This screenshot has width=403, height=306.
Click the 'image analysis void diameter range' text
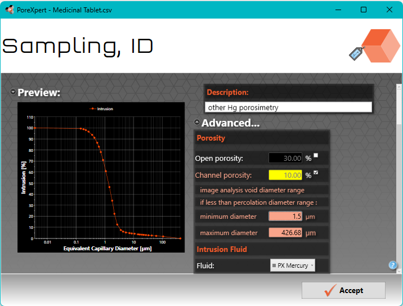point(252,190)
